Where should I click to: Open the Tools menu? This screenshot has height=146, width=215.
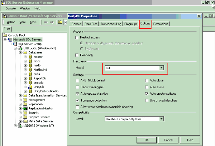coord(33,22)
